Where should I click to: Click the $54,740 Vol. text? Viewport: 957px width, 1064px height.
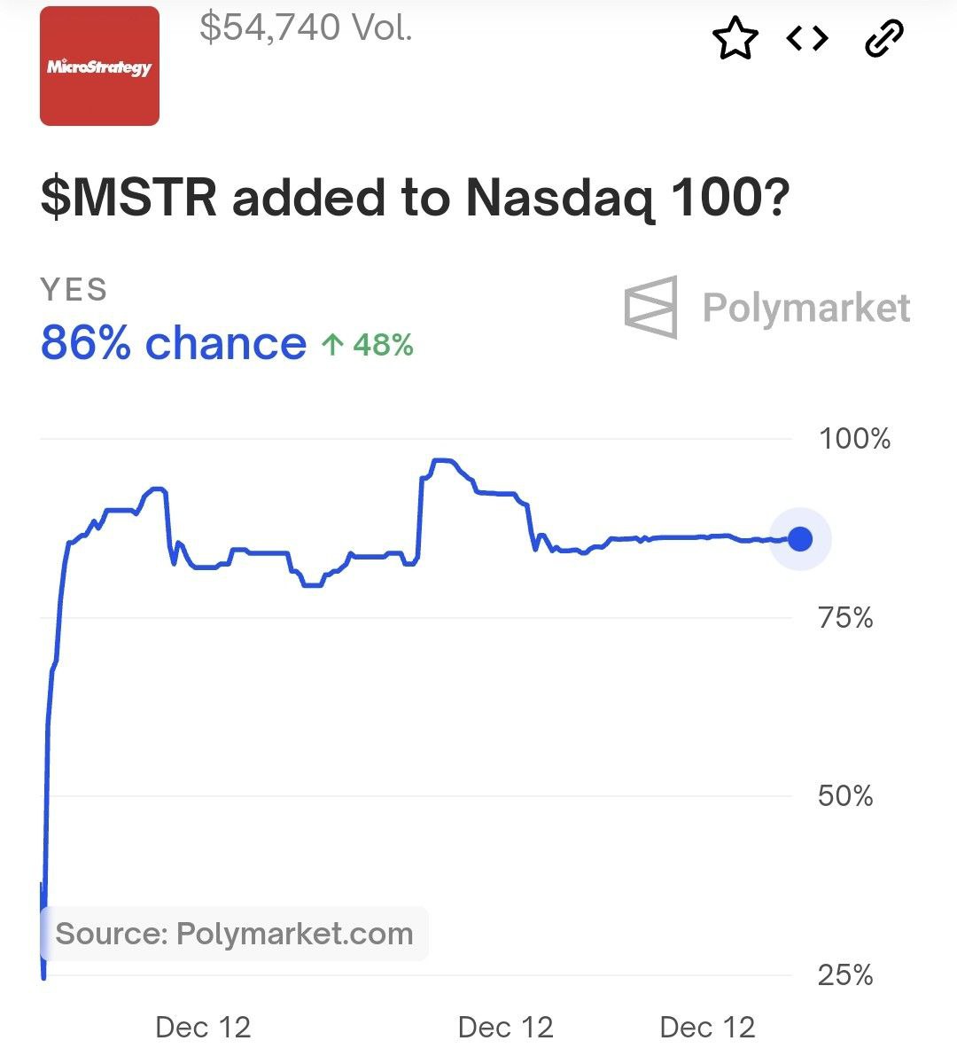point(307,27)
